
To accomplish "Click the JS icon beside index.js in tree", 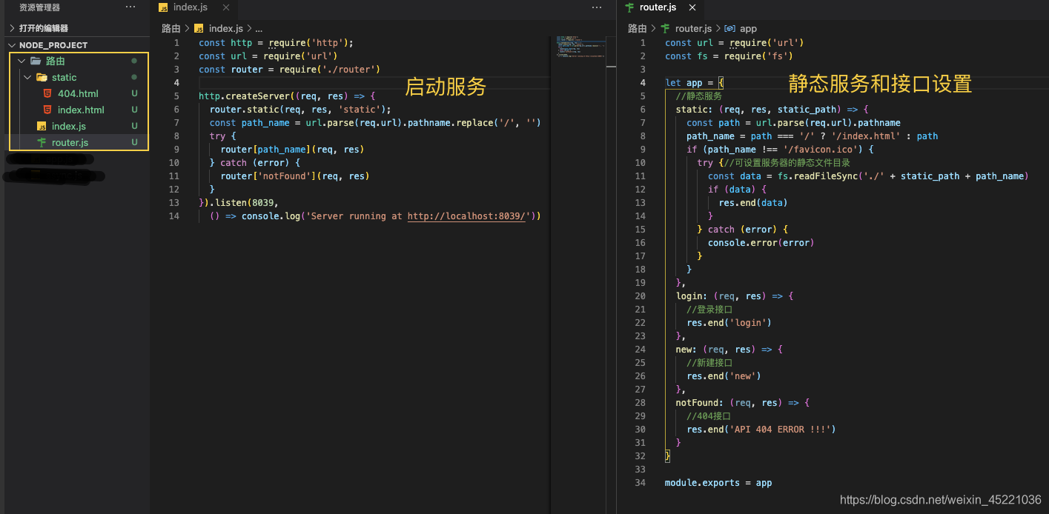I will coord(42,126).
